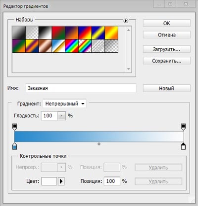Click the midpoint diamond under gradient bar
Screen dimensions: 198x206
tap(99, 144)
